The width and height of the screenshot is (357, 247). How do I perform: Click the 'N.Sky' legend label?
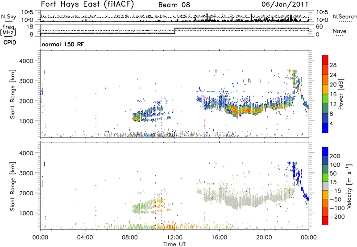tap(8, 16)
